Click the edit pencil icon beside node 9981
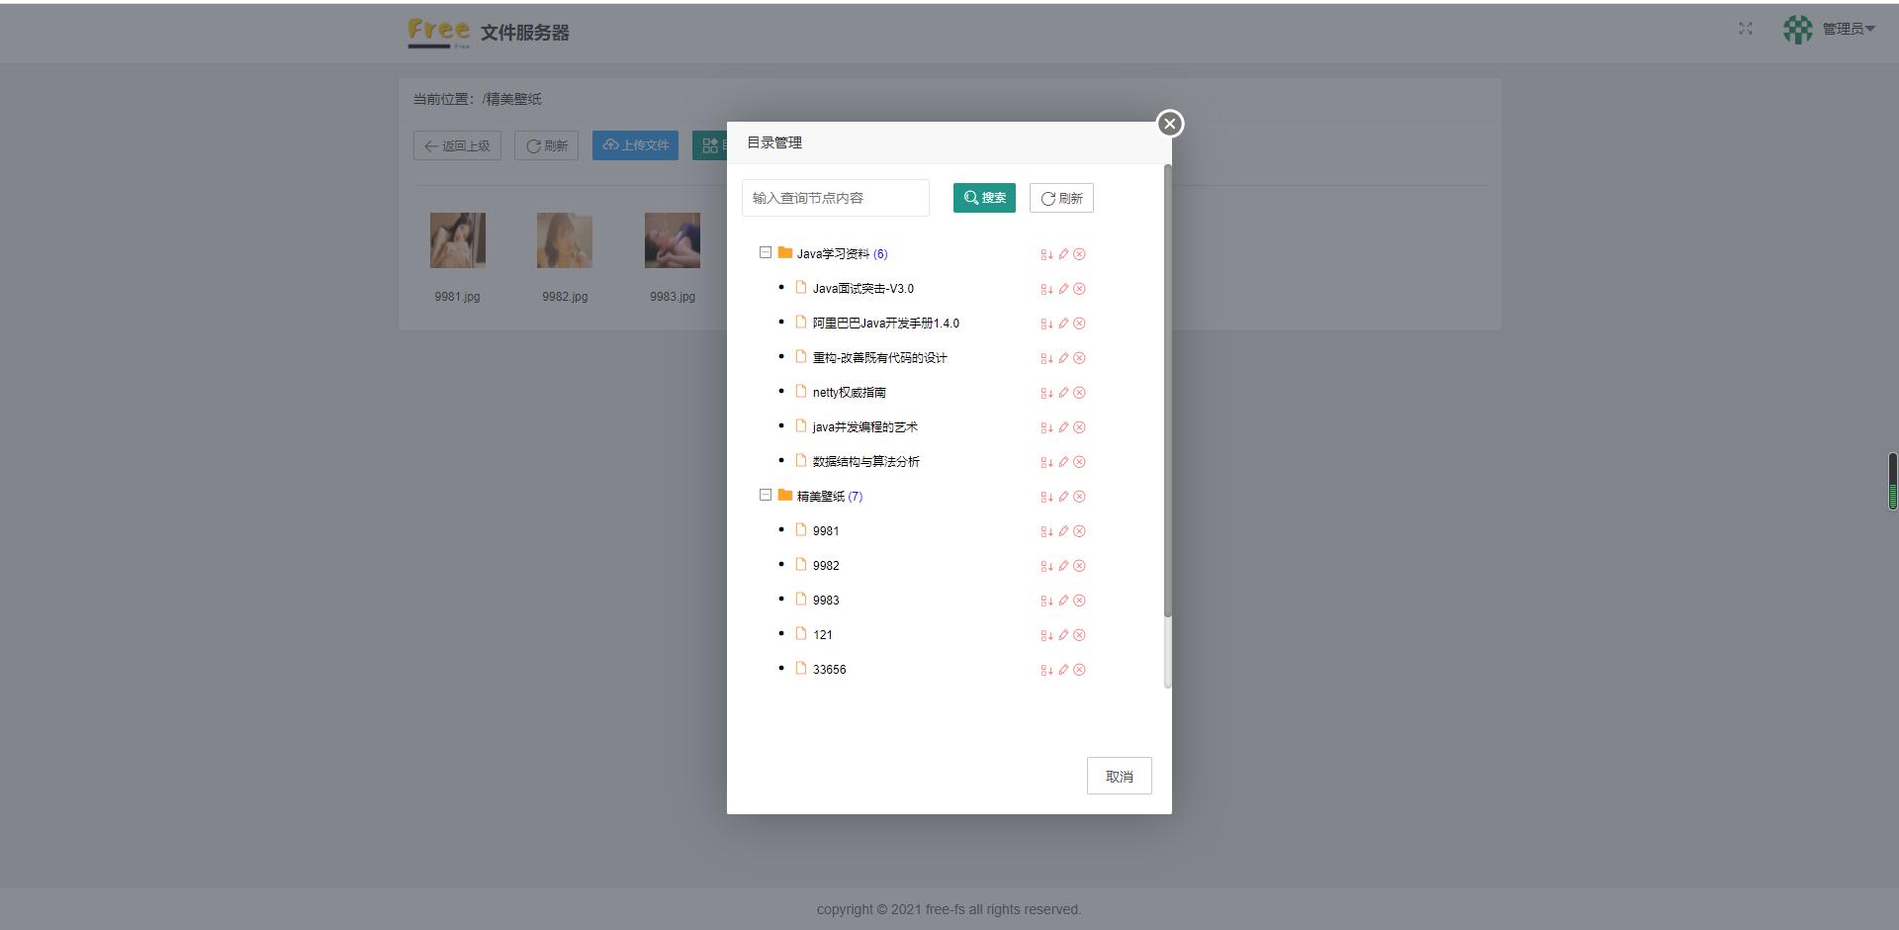The image size is (1899, 930). (1062, 531)
